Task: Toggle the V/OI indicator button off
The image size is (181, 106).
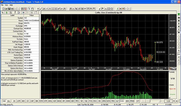Action: click(x=122, y=101)
